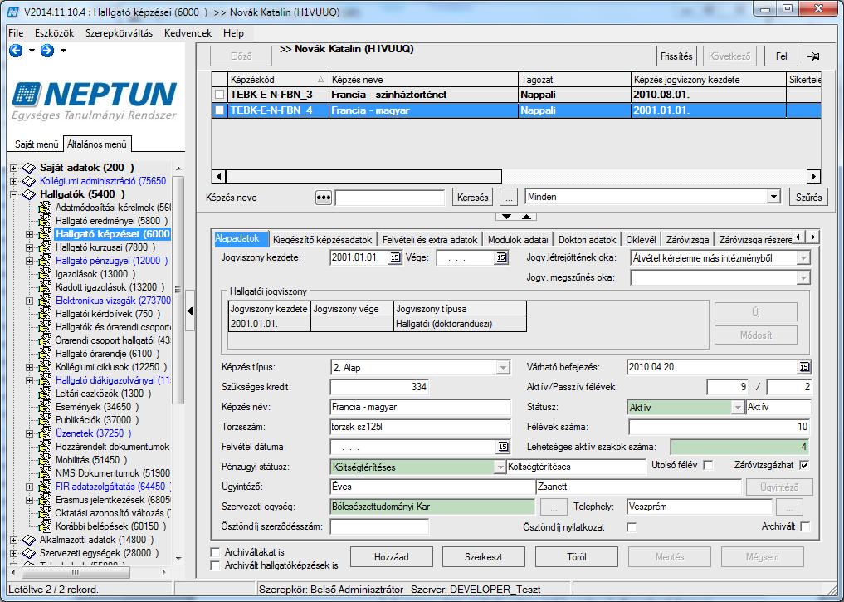Viewport: 844px width, 602px height.
Task: Enable the Archiváltakat is checkbox
Action: pyautogui.click(x=215, y=552)
